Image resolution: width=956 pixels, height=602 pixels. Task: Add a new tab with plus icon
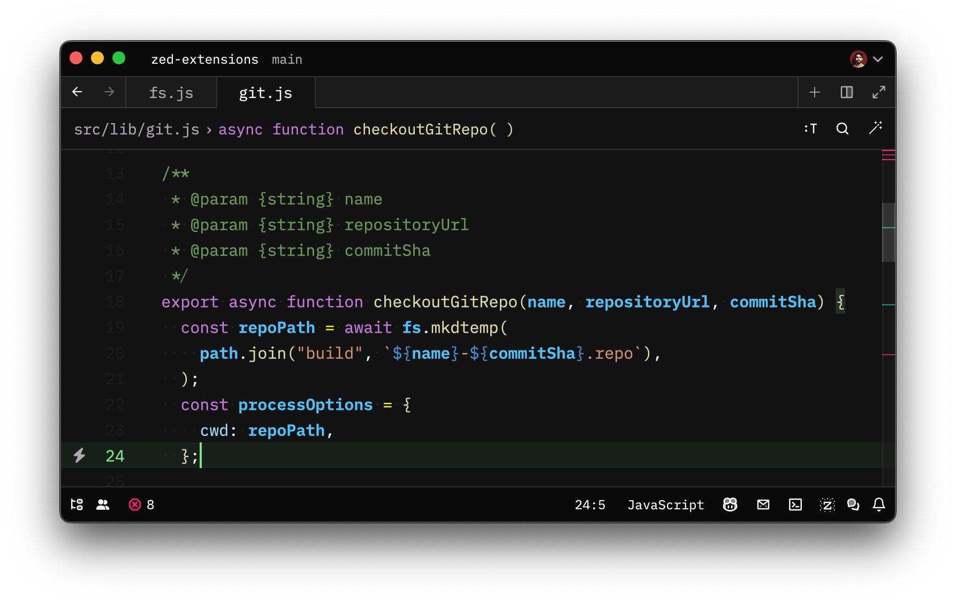[815, 92]
